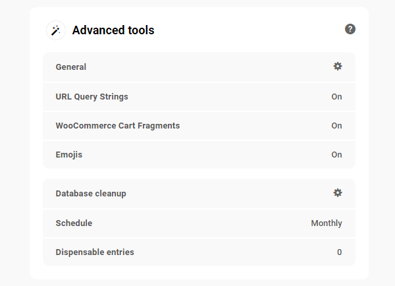The height and width of the screenshot is (286, 395).
Task: Toggle the Emojis On status
Action: pyautogui.click(x=336, y=155)
